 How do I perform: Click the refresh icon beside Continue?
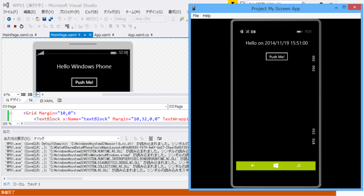pyautogui.click(x=106, y=19)
